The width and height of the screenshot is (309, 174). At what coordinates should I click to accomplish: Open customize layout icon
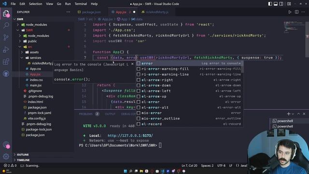click(289, 4)
